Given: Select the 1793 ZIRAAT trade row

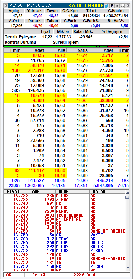Looking at the screenshot, I should pos(65,200).
